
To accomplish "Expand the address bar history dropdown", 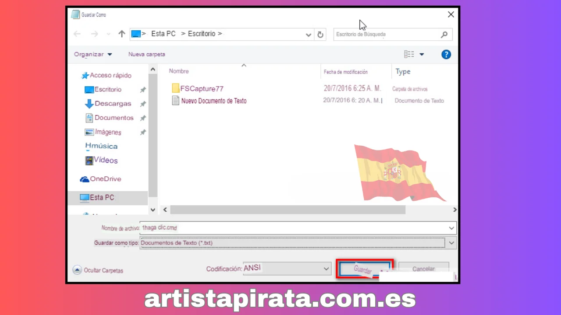I will pyautogui.click(x=309, y=35).
